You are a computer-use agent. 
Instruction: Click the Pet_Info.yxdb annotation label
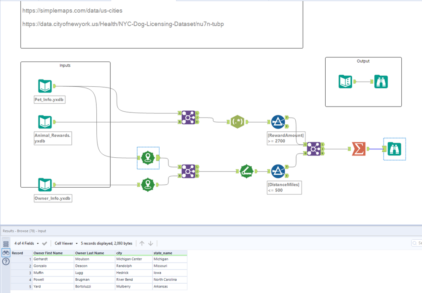49,100
